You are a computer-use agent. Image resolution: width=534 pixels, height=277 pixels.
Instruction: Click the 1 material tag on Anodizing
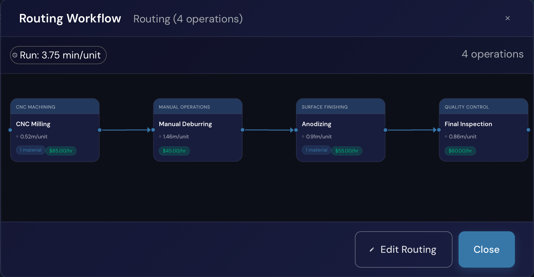316,150
